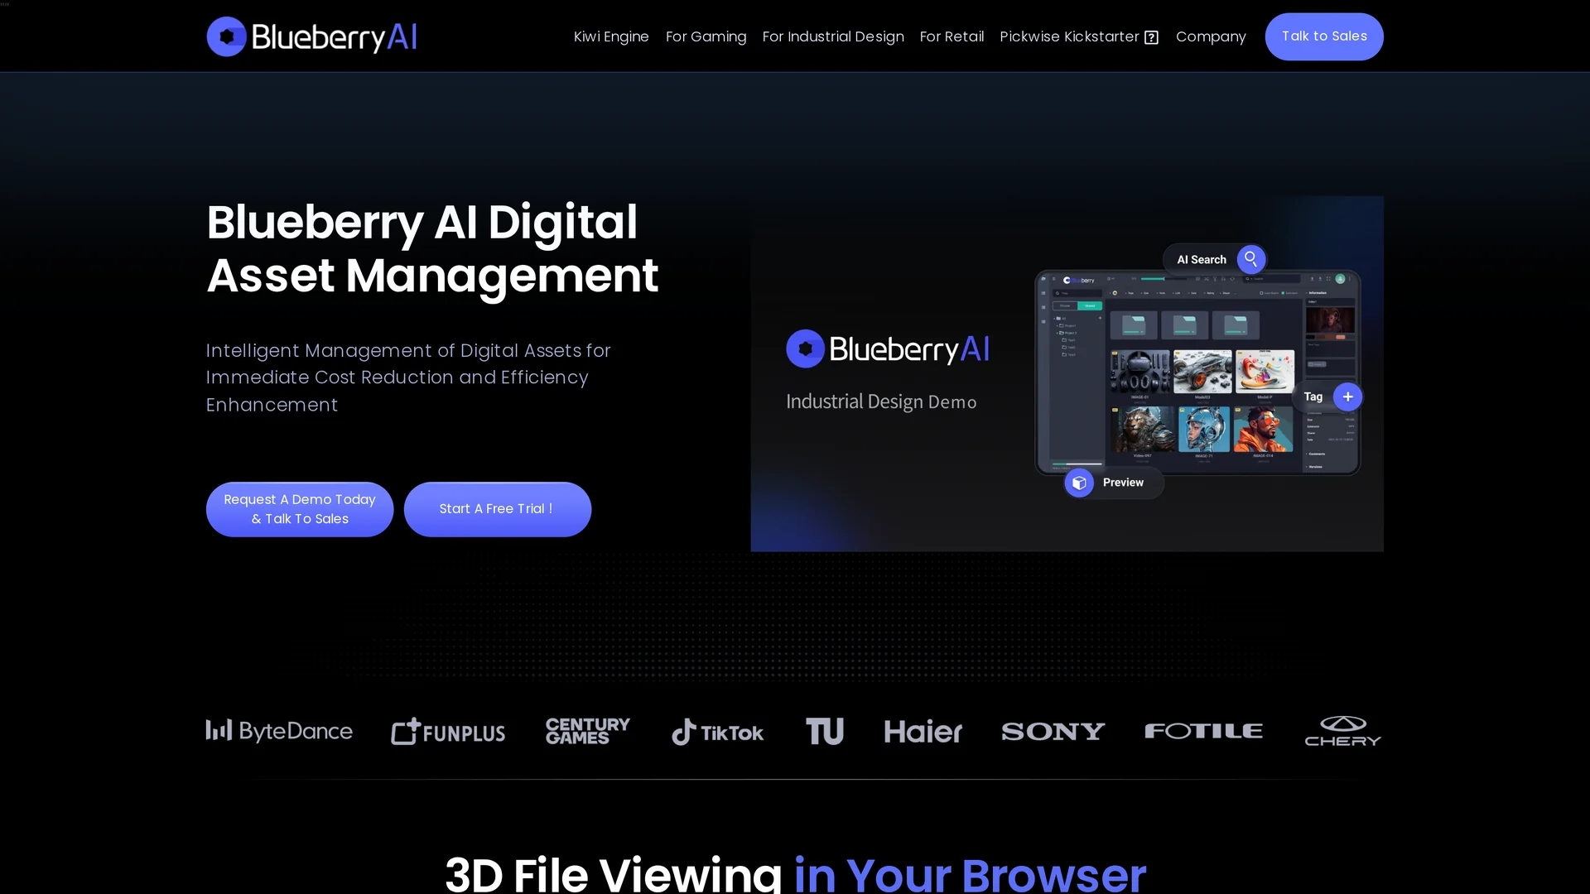The width and height of the screenshot is (1590, 894).
Task: Click the BlueberryAI logo in demo video
Action: pos(888,348)
